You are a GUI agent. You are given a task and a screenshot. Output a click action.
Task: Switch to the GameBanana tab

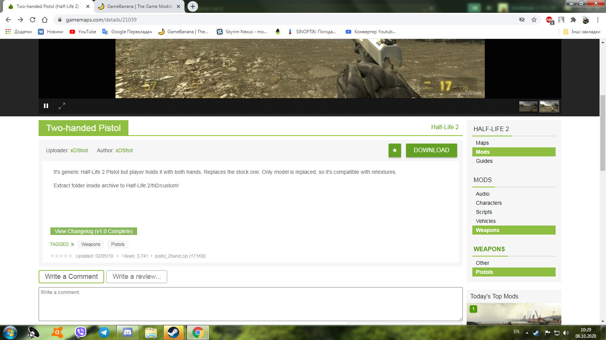coord(139,6)
